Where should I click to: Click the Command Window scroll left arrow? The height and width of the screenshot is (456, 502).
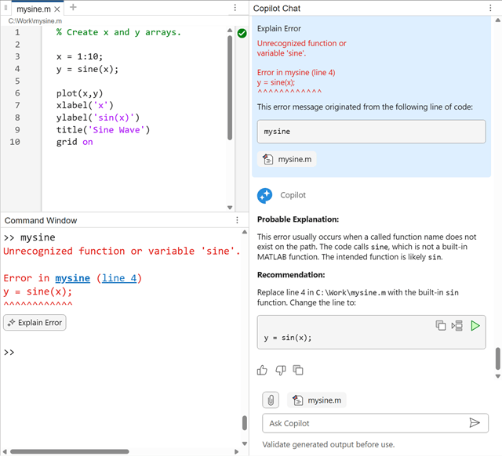click(x=5, y=451)
